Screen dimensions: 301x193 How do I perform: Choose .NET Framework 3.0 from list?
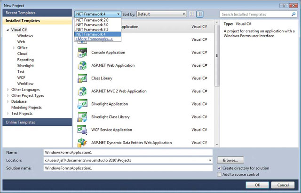97,25
